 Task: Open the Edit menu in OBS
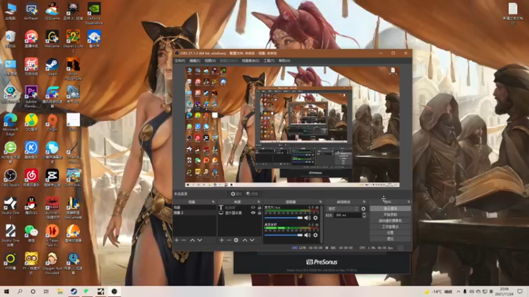point(194,61)
